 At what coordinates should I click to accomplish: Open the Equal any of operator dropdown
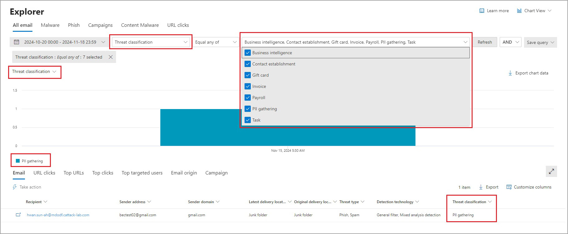point(216,42)
